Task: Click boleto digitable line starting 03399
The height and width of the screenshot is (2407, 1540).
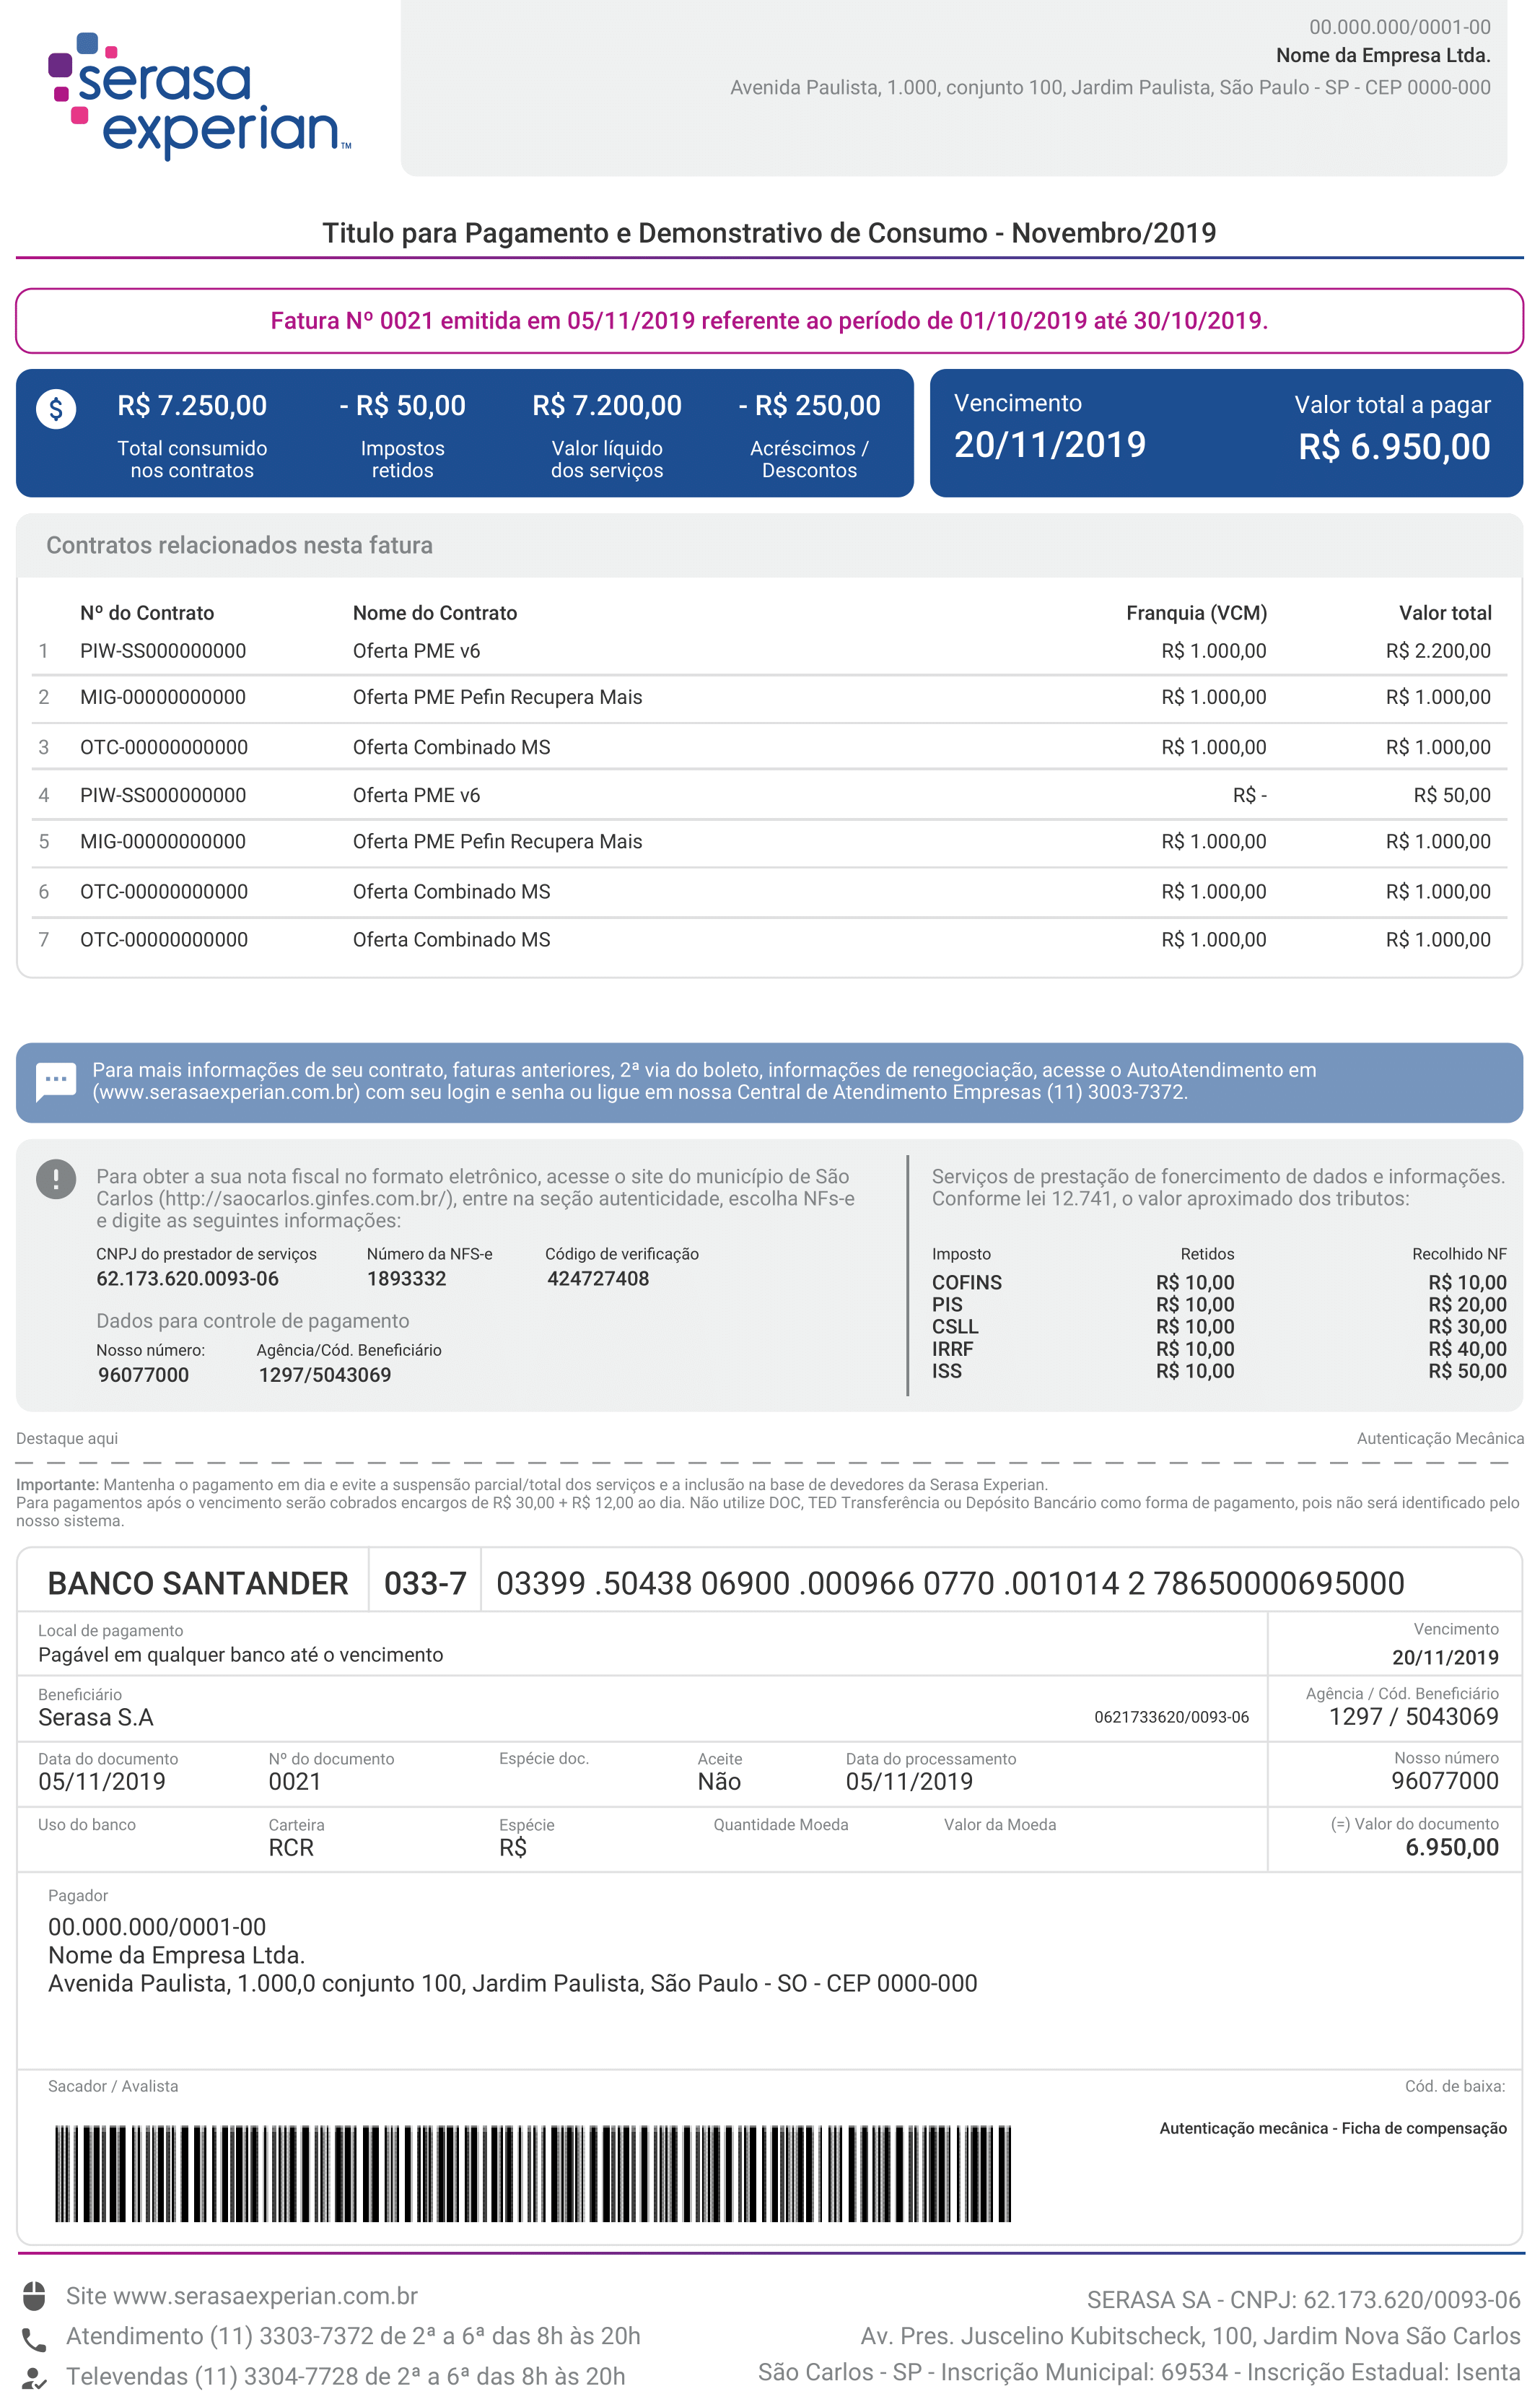Action: coord(950,1584)
